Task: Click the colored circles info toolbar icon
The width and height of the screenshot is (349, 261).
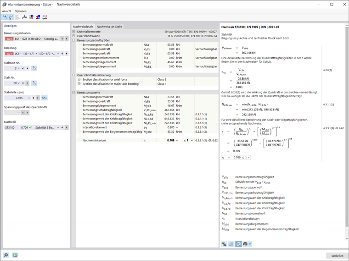Action: click(31, 17)
